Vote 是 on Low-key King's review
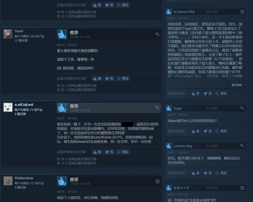Image resolution: width=253 pixels, height=202 pixels. pos(195,173)
